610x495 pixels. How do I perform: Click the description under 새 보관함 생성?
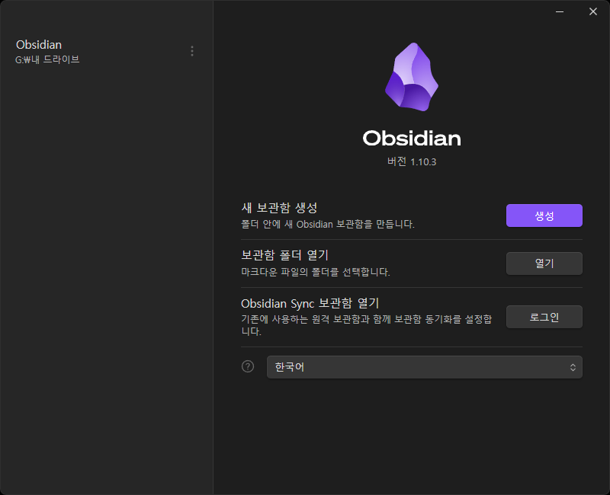(x=328, y=224)
